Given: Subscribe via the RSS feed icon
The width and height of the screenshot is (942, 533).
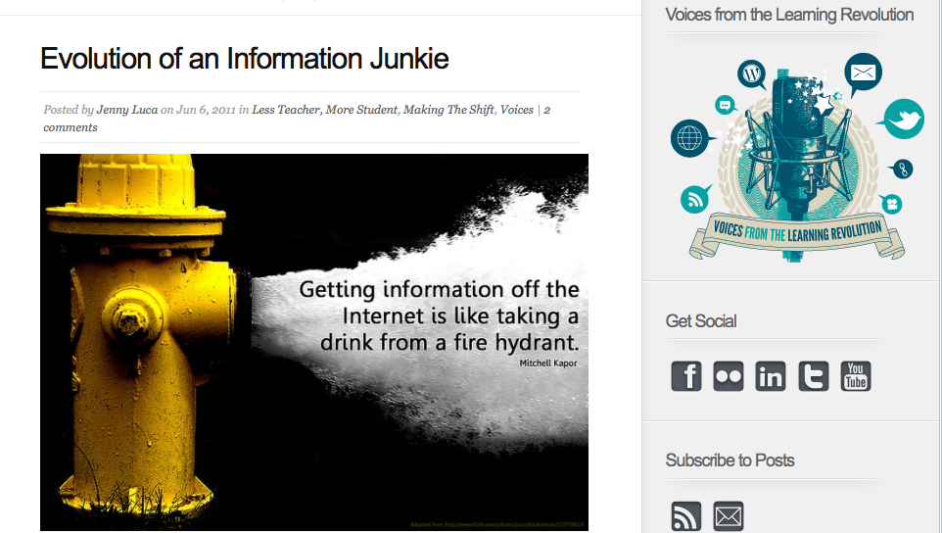Looking at the screenshot, I should (686, 516).
